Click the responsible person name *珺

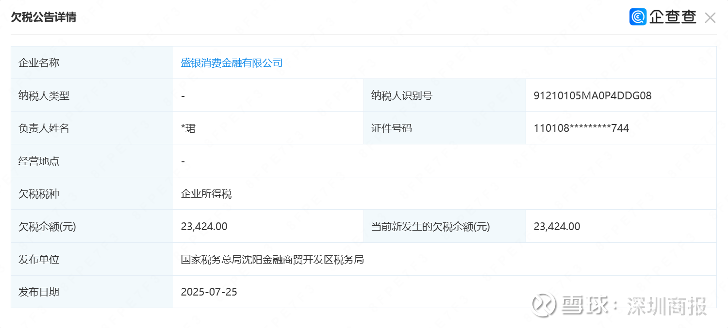[188, 128]
